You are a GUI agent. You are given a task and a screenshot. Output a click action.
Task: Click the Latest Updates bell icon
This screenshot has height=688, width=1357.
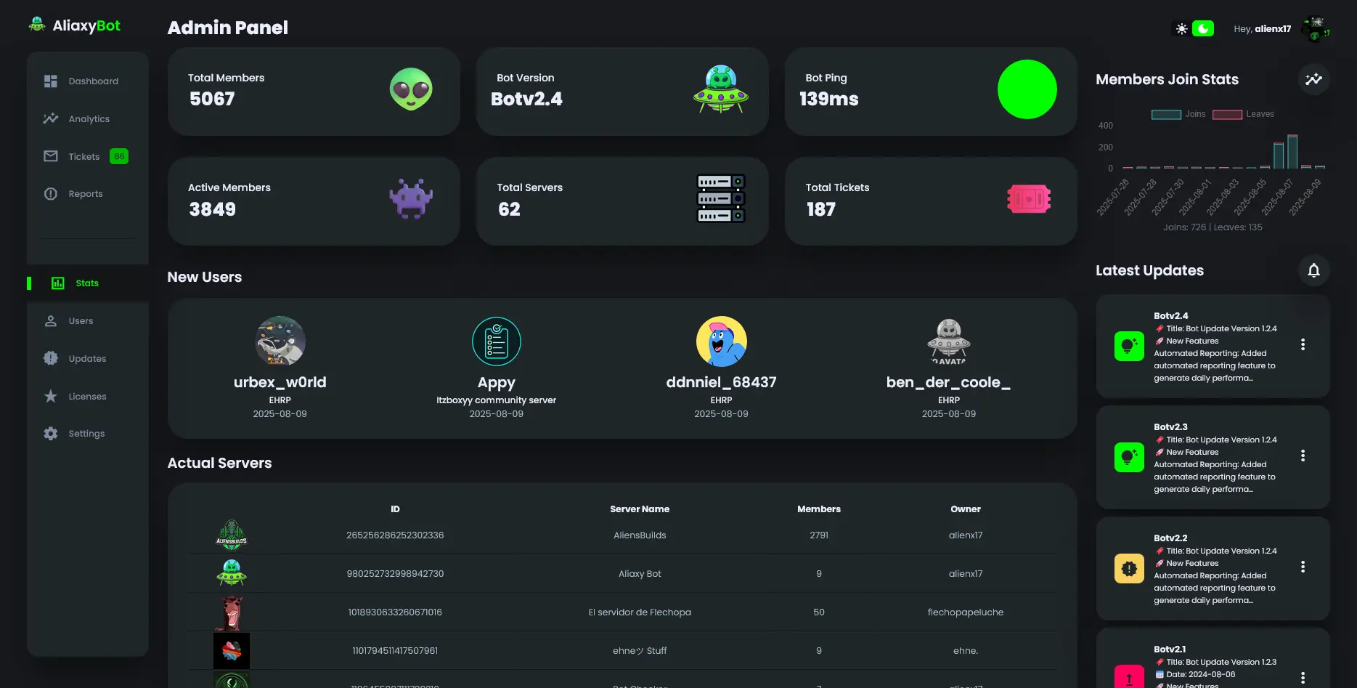(1313, 270)
